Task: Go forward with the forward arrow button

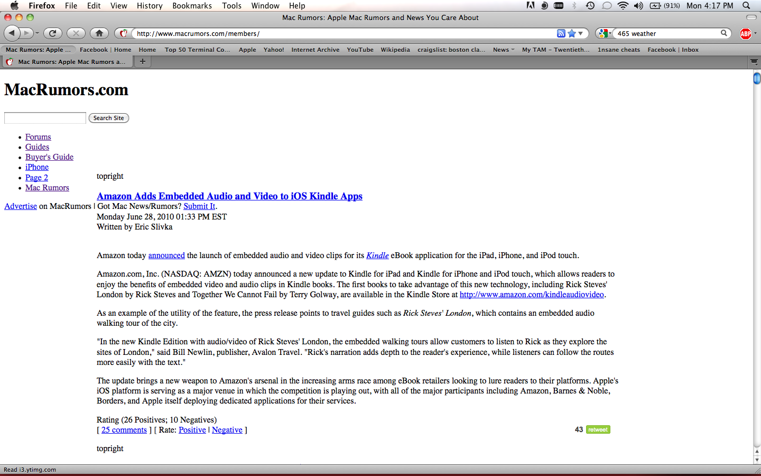Action: 26,33
